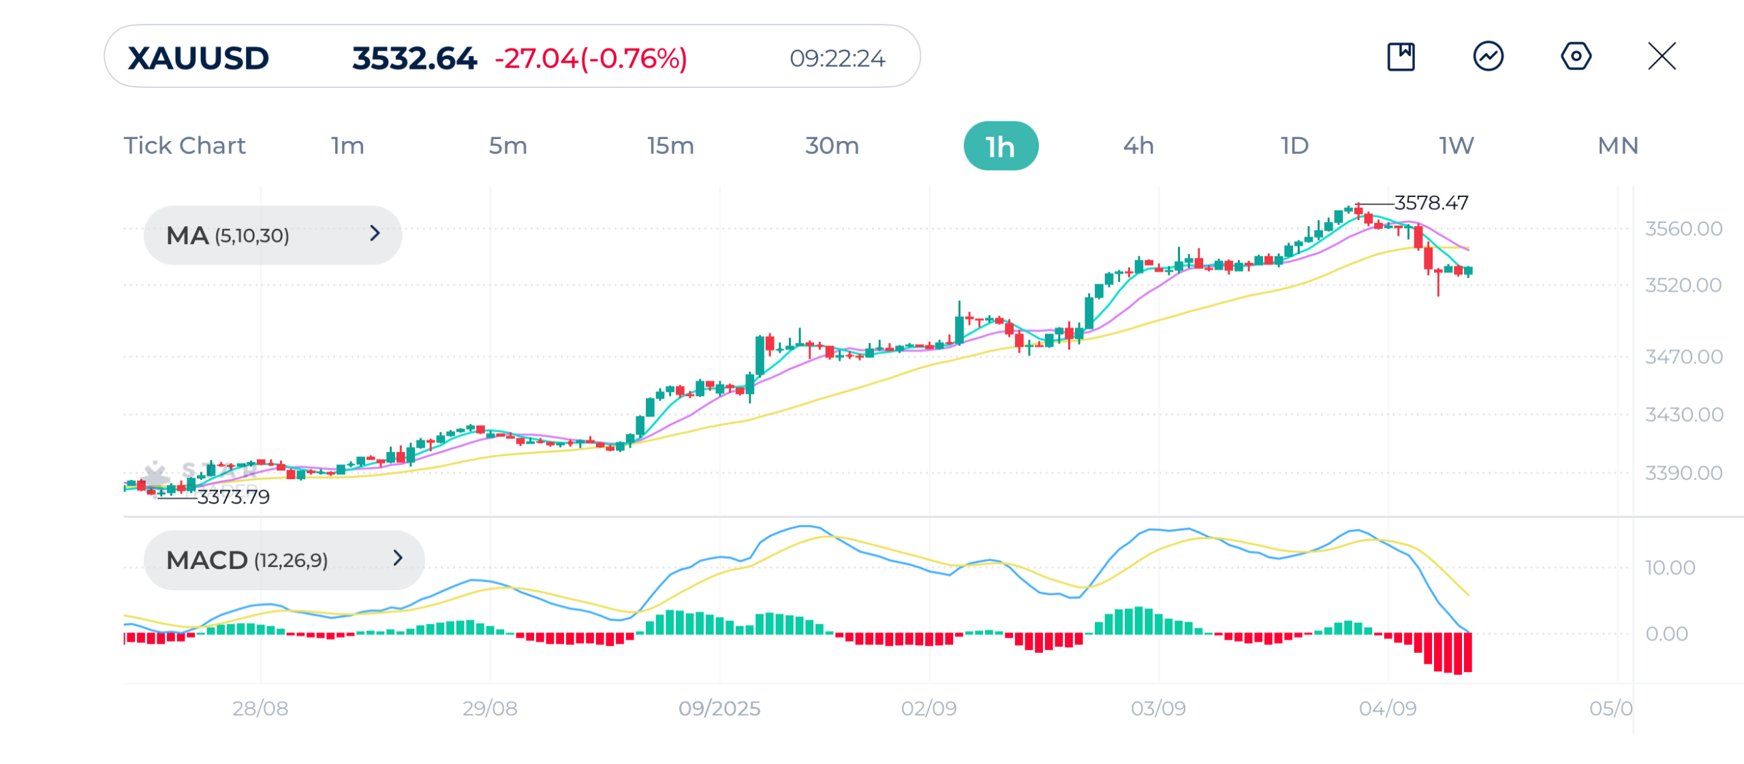Click the 3578.47 high price label
The image size is (1744, 764).
[x=1431, y=202]
